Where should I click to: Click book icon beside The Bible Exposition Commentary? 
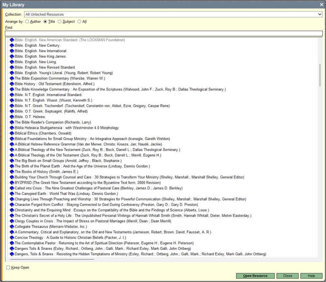coord(12,78)
